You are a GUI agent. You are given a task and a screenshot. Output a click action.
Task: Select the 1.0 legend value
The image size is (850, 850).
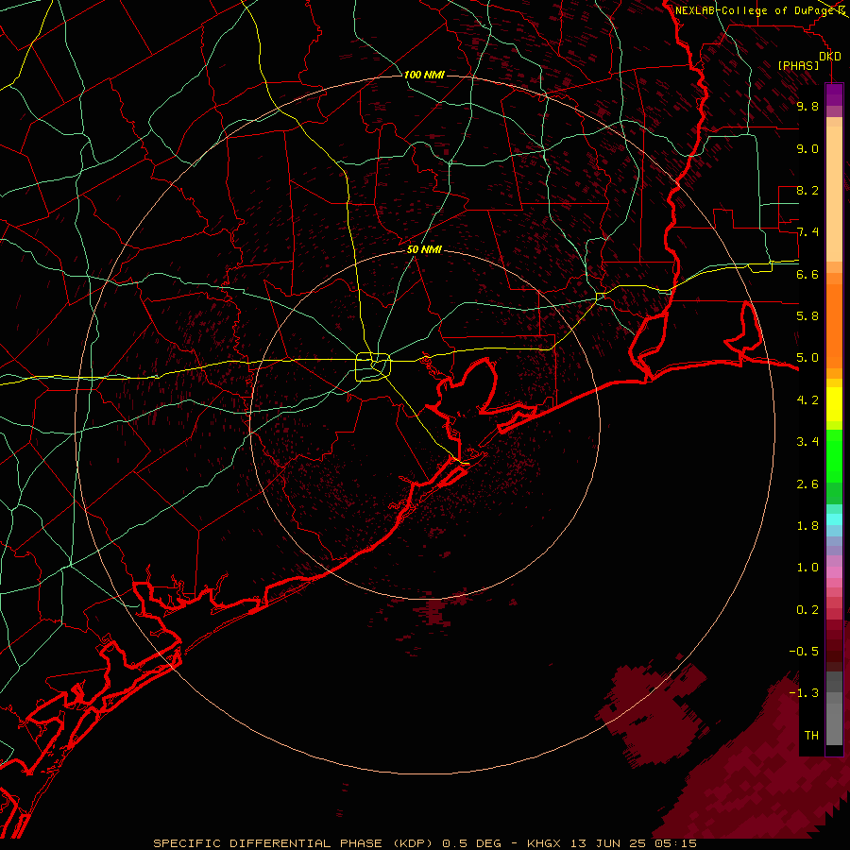point(807,567)
